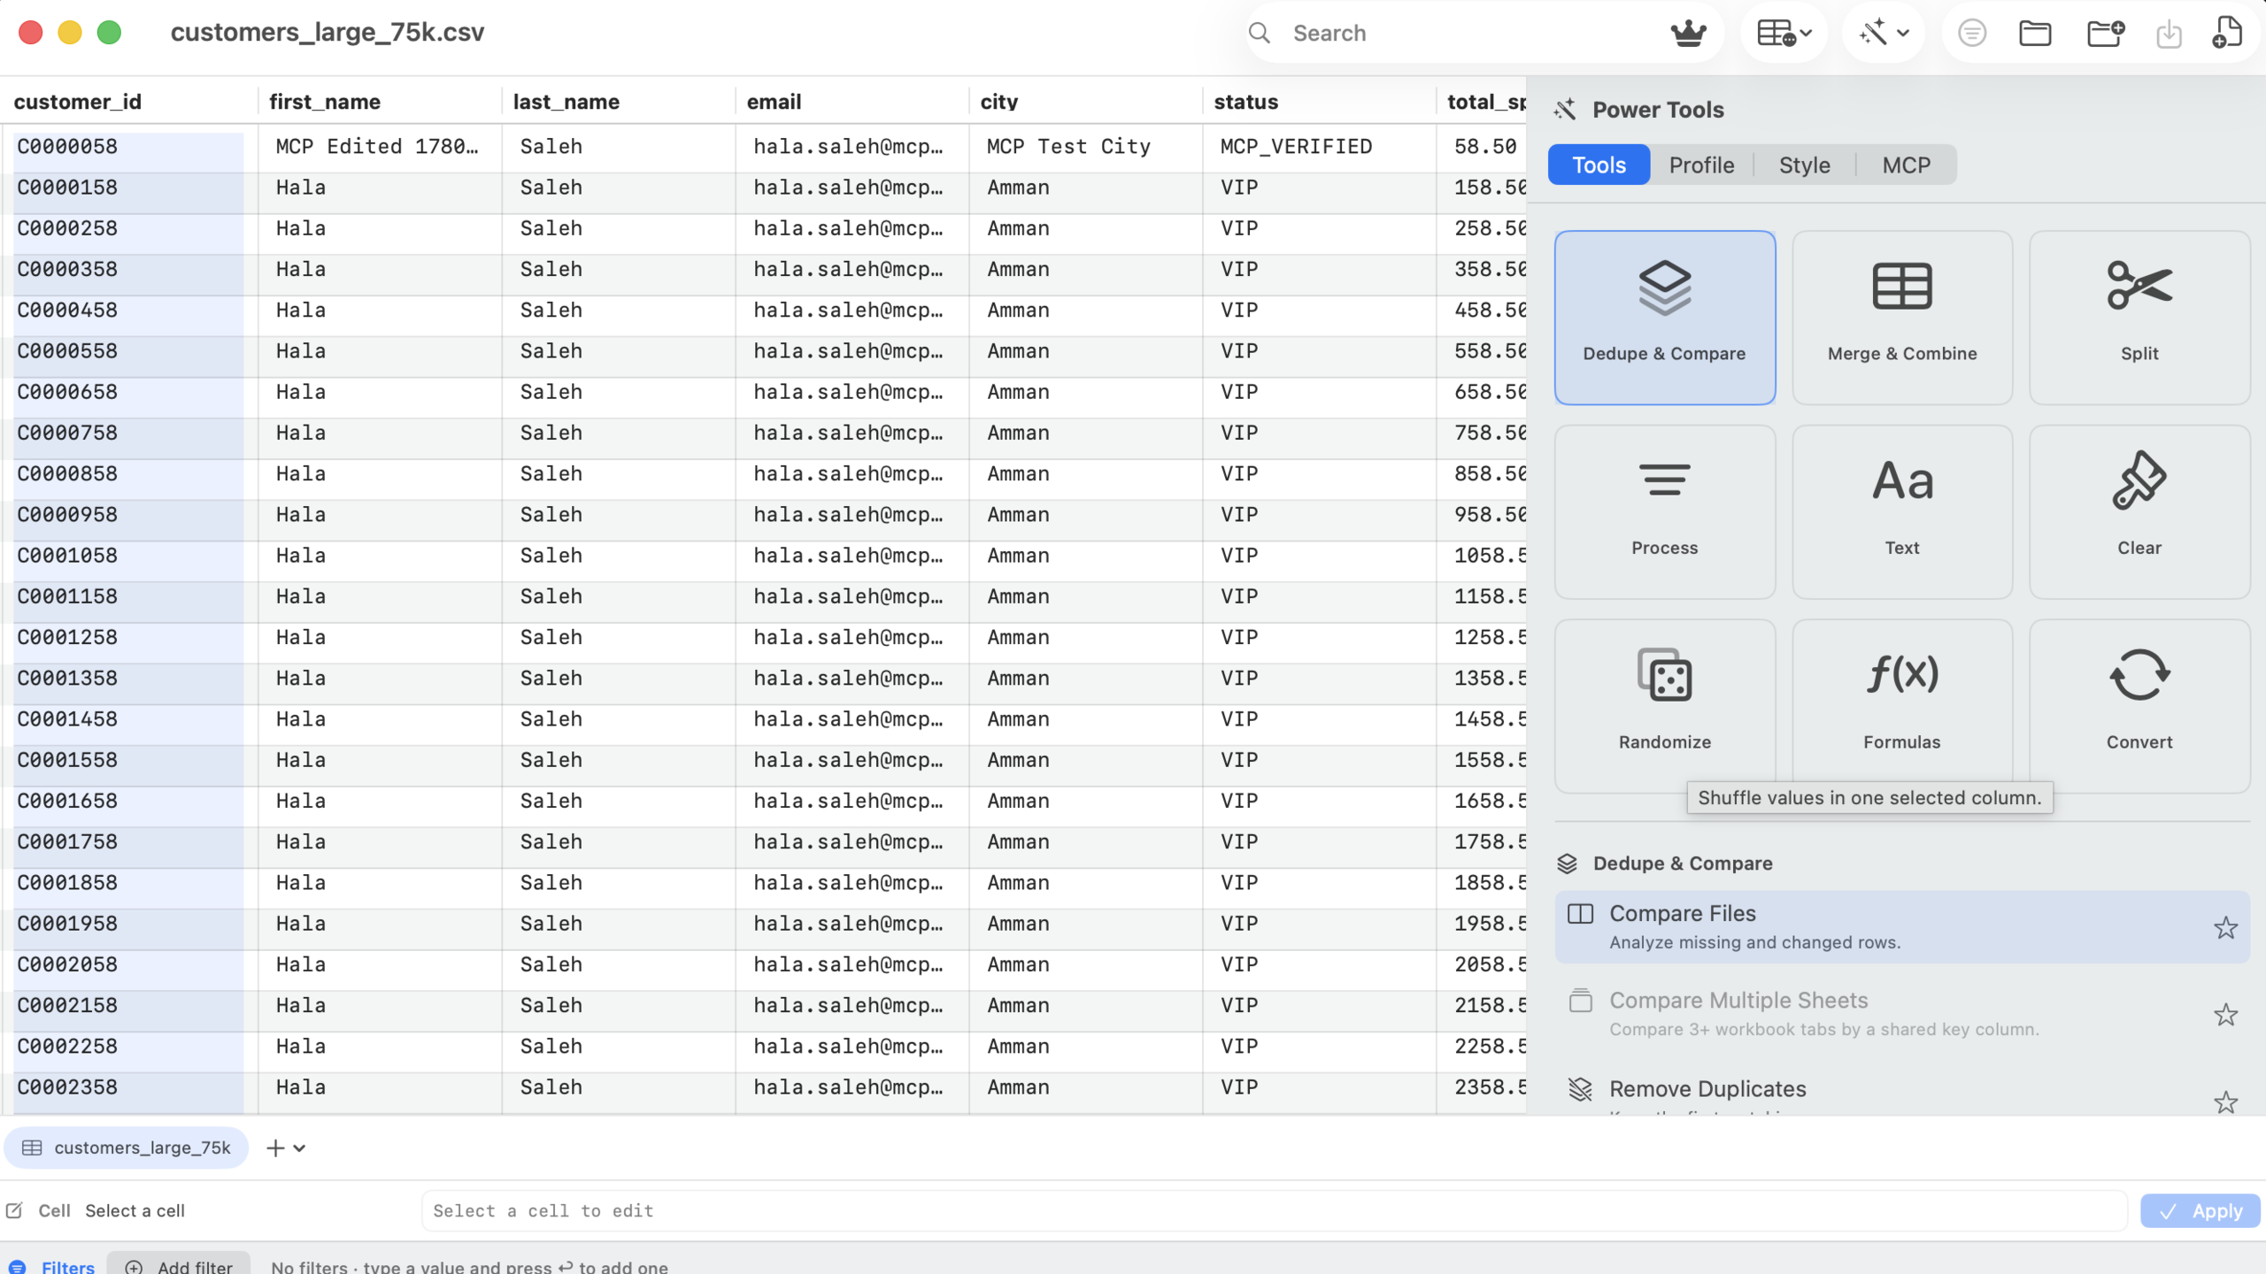Open the table view options dropdown
The height and width of the screenshot is (1274, 2266).
click(1784, 34)
